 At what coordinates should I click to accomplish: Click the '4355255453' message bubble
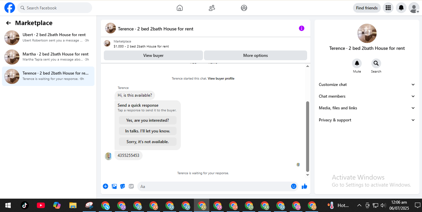(129, 155)
